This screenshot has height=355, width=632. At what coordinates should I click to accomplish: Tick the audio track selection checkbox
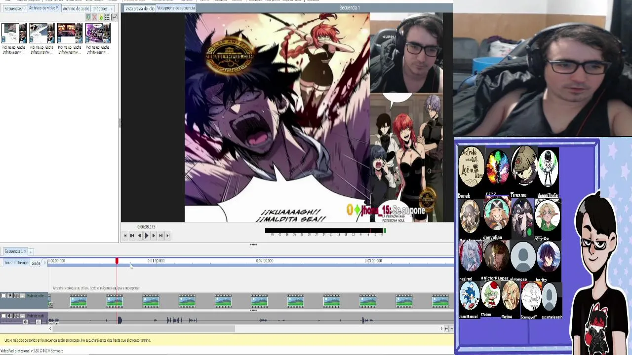[3, 316]
